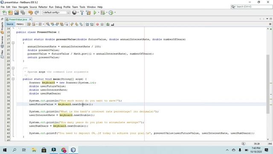273x154 pixels.
Task: Open the Files side panel
Action: click(2, 54)
